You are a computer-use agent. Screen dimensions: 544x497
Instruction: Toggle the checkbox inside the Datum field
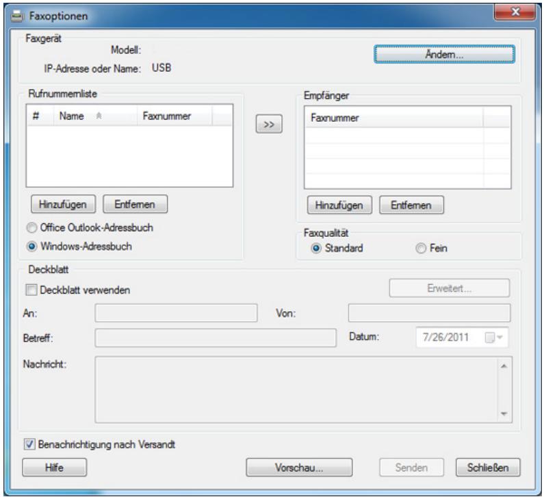point(489,337)
